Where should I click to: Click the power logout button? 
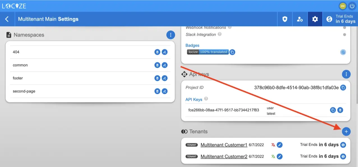tap(352, 6)
